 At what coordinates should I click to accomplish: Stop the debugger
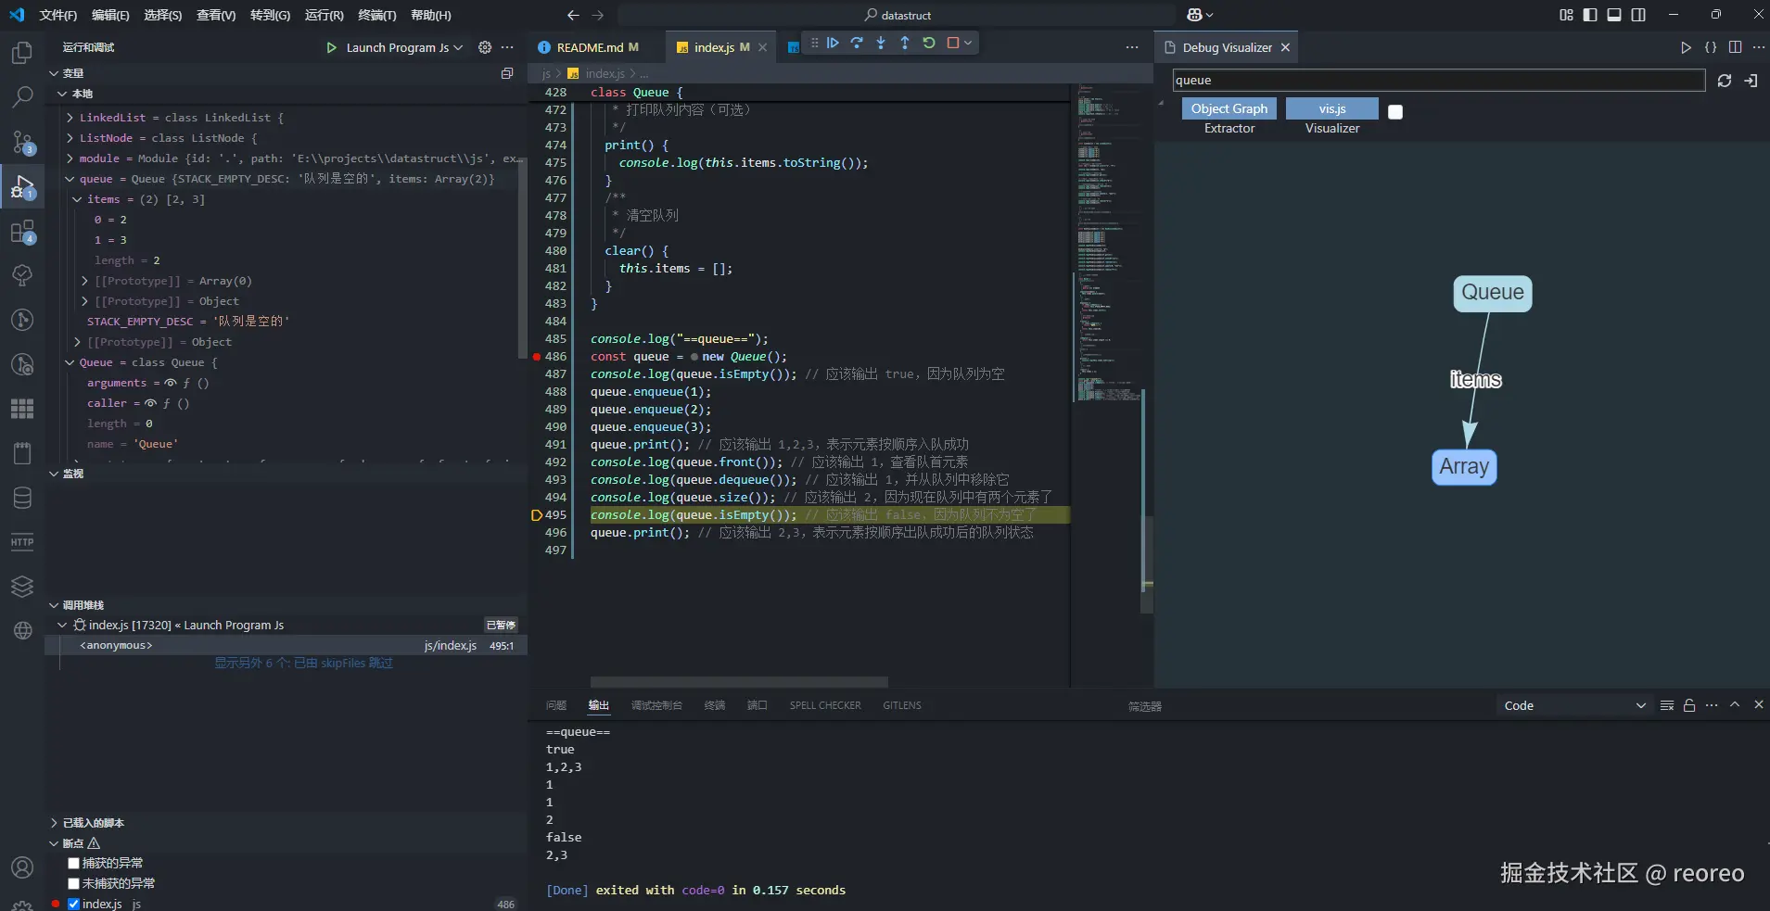952,43
